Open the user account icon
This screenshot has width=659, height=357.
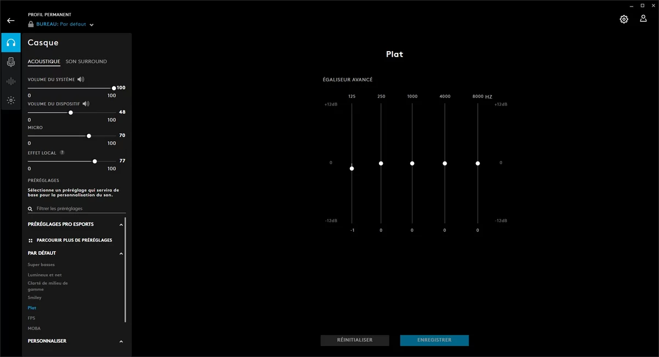coord(643,19)
